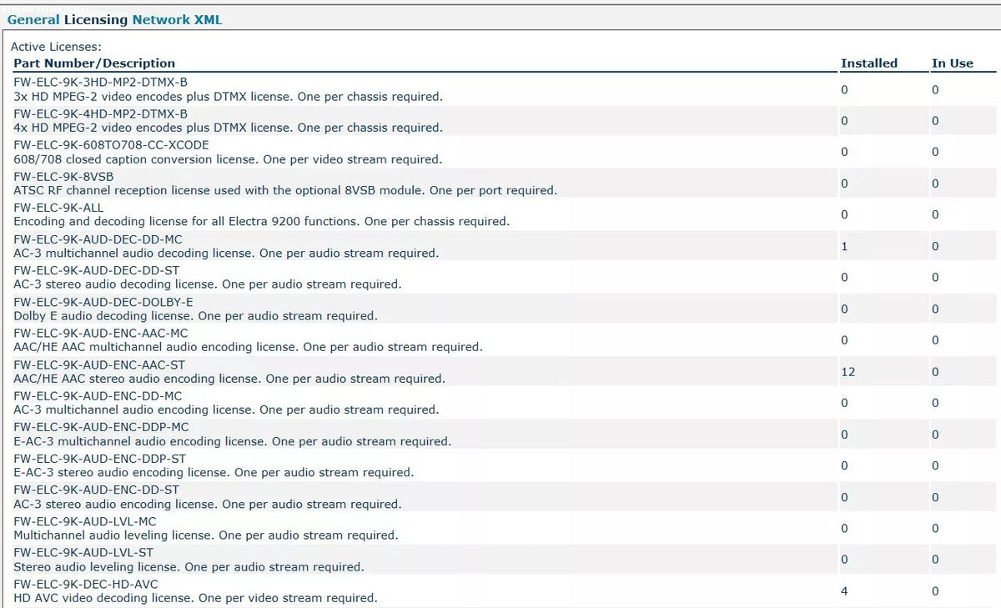1001x608 pixels.
Task: Select part number FW-ELC-9K-AUD-ENC-DDP-ST
Action: 100,459
